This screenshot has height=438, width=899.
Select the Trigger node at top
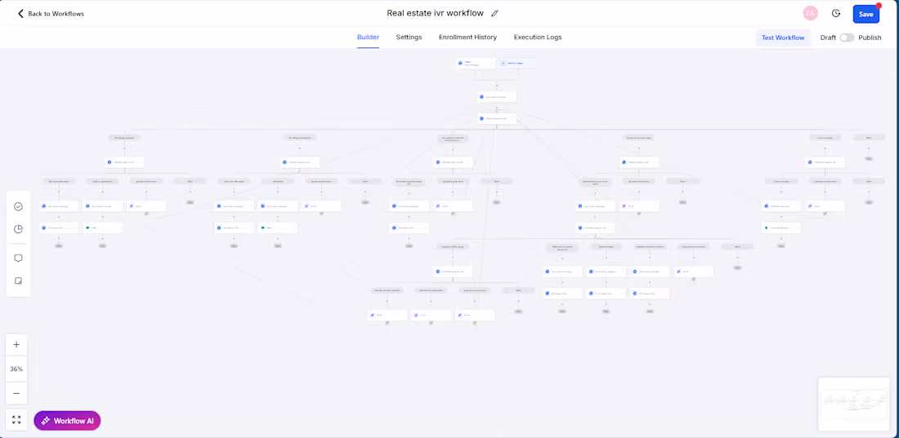[476, 63]
